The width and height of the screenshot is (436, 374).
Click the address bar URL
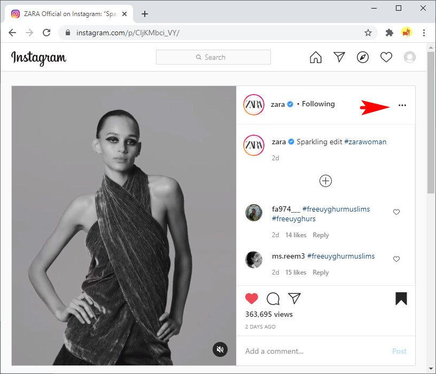click(x=128, y=33)
